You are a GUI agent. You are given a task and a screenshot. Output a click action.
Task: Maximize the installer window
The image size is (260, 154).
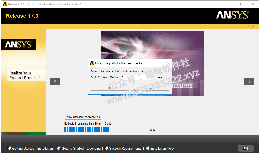[242, 4]
